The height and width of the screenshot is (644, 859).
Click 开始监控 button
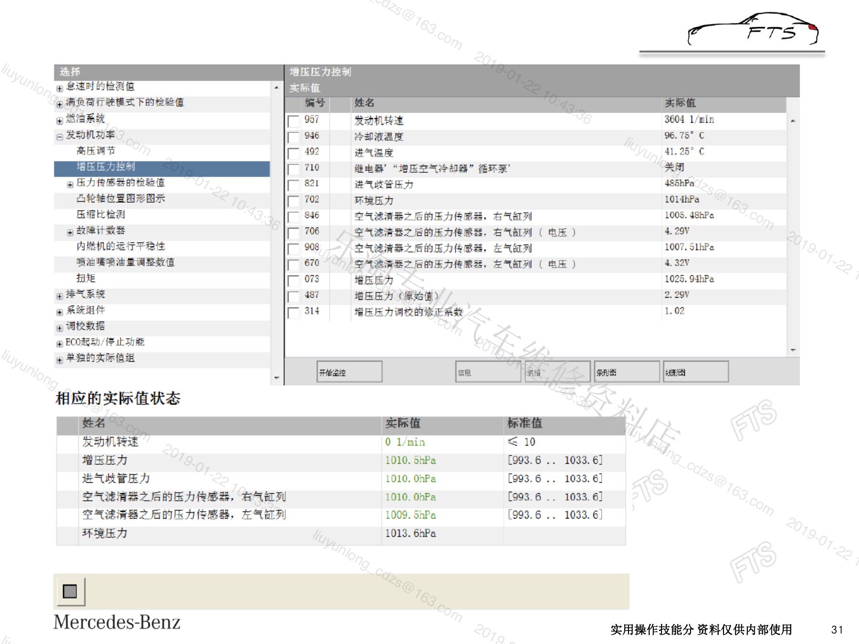coord(349,372)
